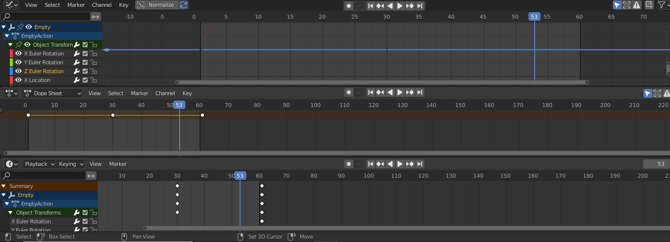Open the Graph Editor type selector
Image resolution: width=670 pixels, height=242 pixels.
tap(10, 5)
